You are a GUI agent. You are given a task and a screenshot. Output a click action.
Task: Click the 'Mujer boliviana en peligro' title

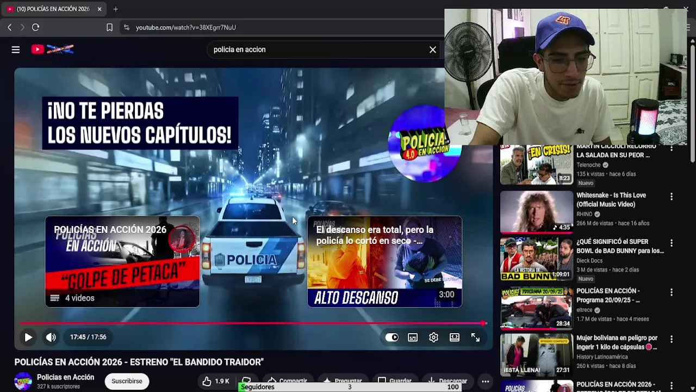(617, 342)
